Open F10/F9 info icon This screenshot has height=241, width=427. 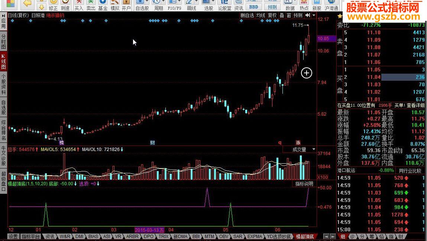[x=174, y=5]
